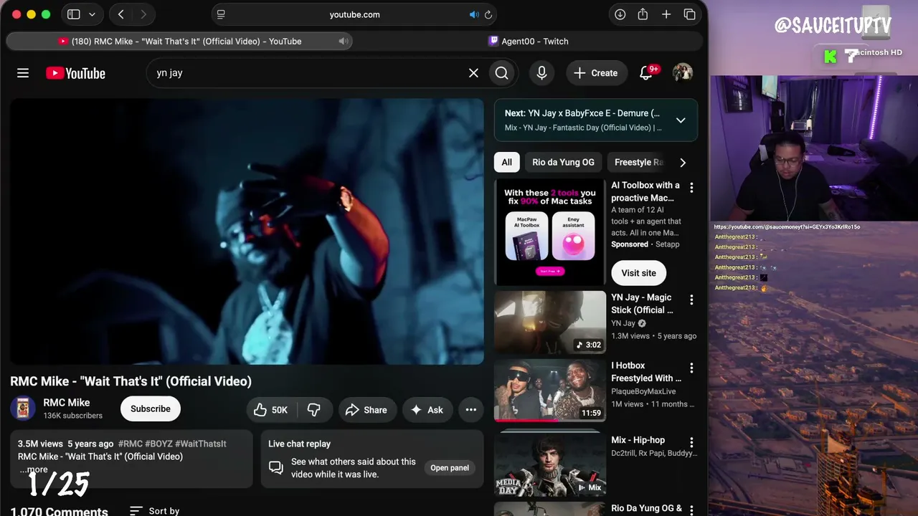Clear the search box text
This screenshot has width=918, height=516.
(x=473, y=73)
